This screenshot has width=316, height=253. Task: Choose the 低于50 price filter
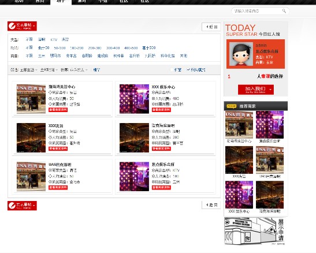coord(44,48)
